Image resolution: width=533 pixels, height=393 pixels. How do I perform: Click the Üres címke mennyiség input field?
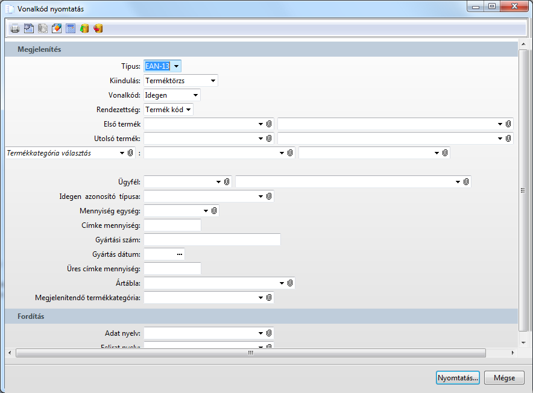pos(172,269)
